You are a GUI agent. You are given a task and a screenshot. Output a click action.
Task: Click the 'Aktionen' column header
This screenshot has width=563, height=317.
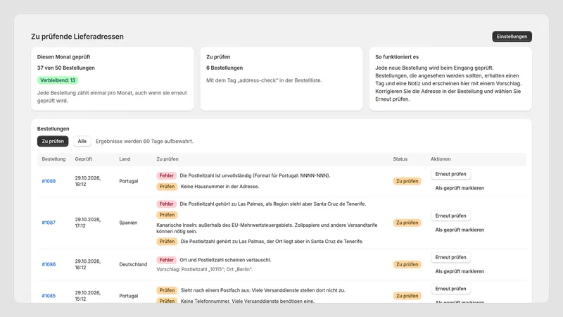click(441, 159)
